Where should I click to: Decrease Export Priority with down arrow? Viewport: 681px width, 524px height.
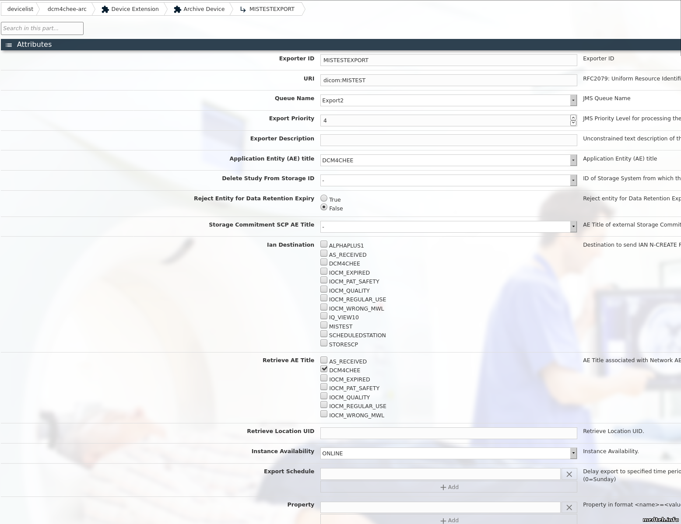(573, 123)
